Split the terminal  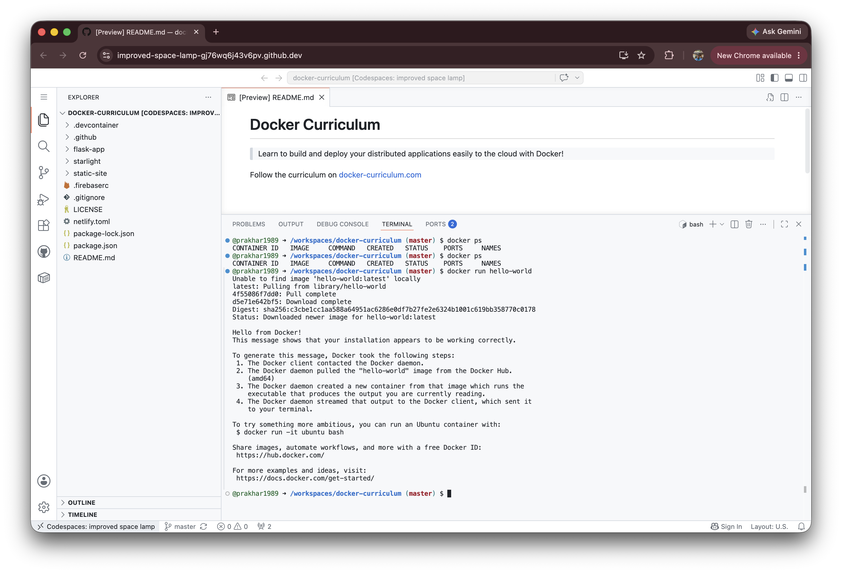[x=734, y=224]
